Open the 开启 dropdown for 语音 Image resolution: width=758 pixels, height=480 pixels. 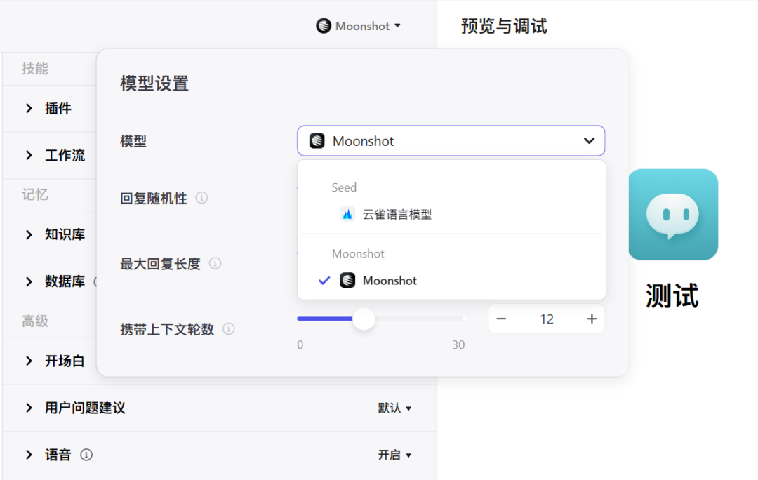point(394,455)
